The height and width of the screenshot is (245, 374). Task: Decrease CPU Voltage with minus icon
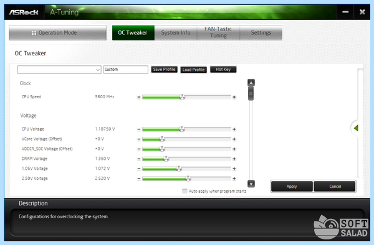139,129
